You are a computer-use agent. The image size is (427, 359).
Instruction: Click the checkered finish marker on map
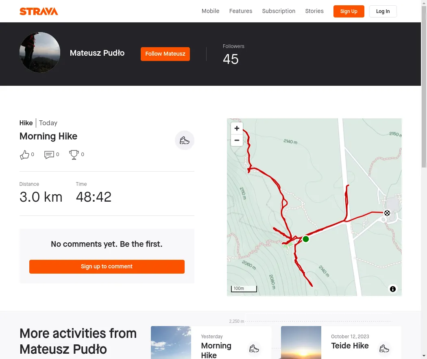387,213
